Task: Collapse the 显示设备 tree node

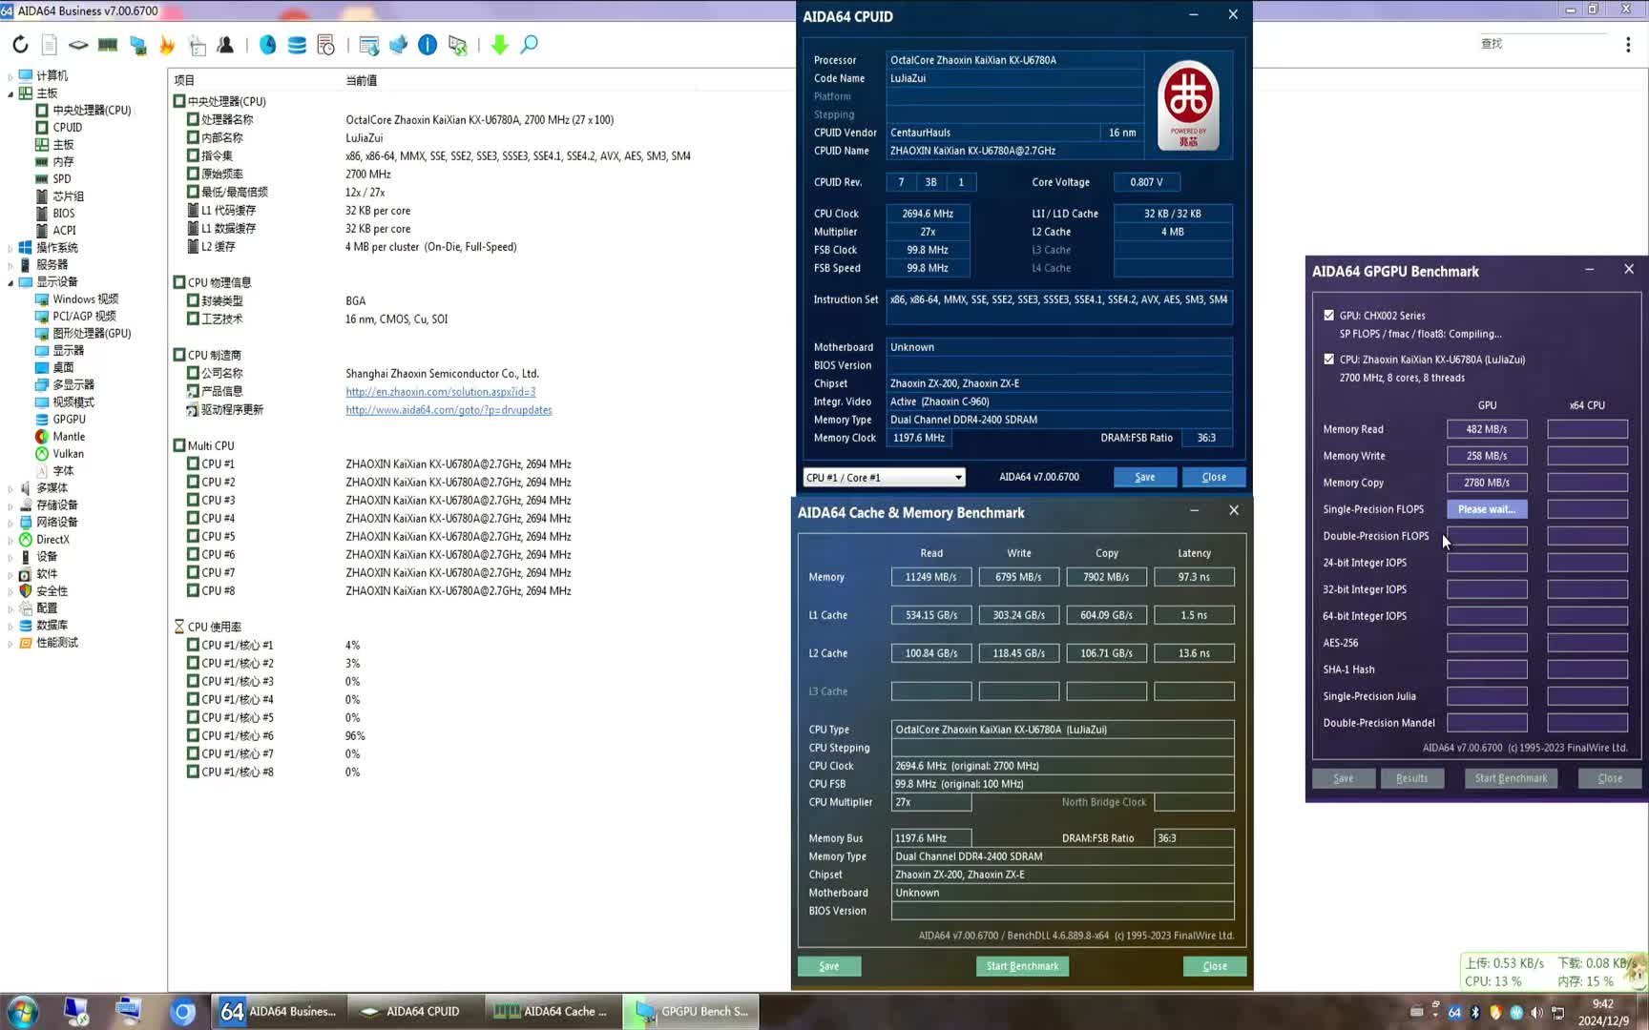Action: (10, 282)
